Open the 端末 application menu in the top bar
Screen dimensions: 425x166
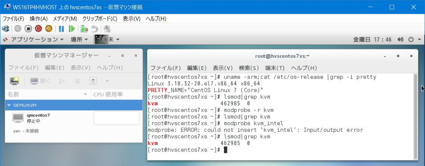[107, 39]
